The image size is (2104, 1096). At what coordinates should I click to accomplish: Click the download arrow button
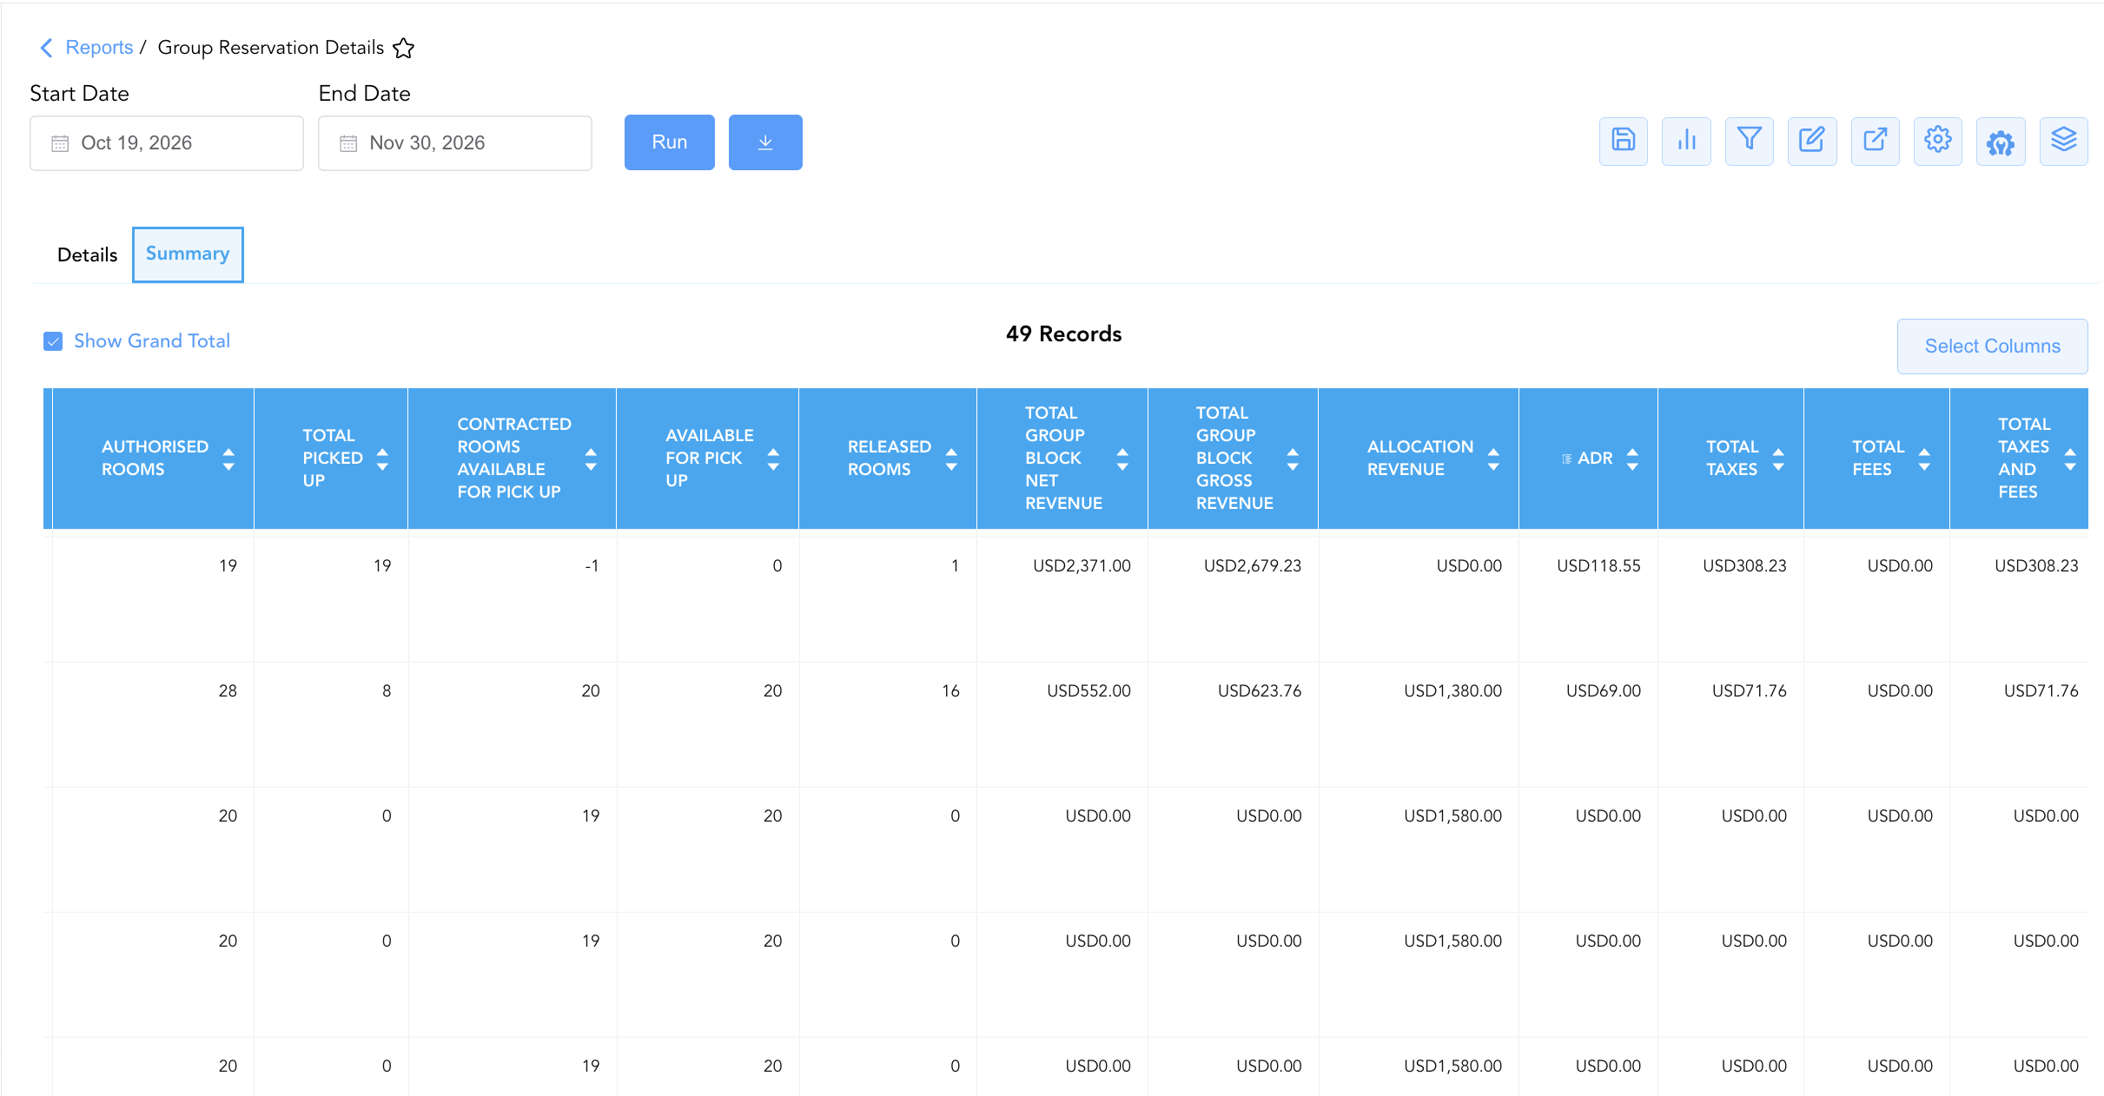(x=765, y=142)
